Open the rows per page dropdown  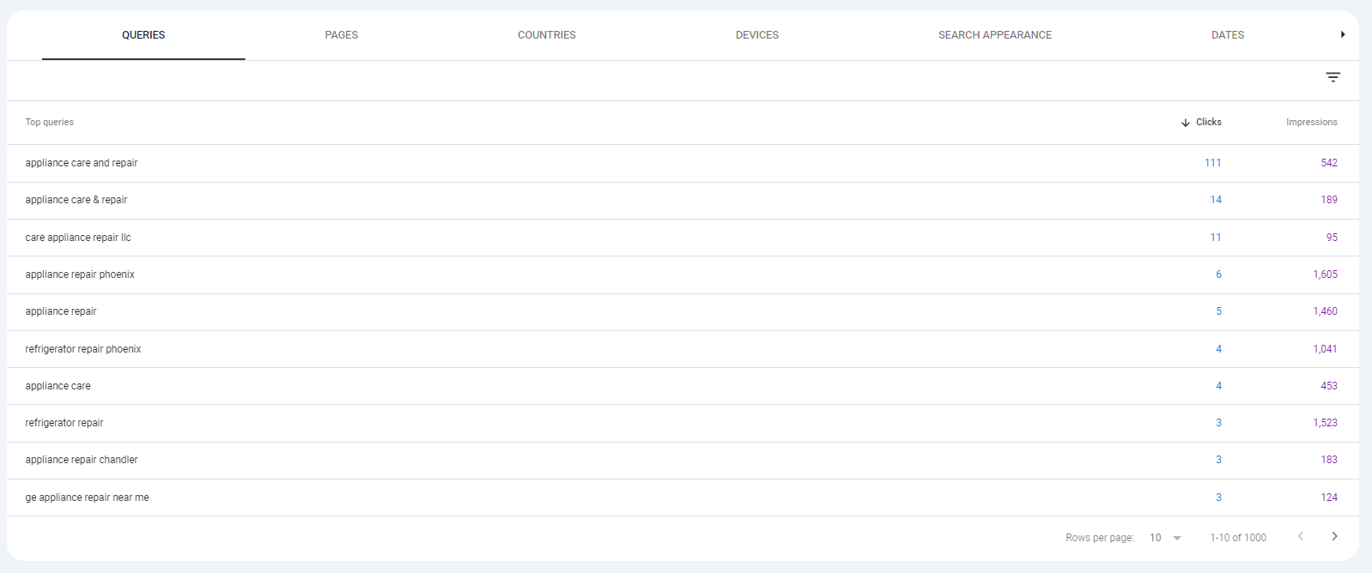point(1166,538)
